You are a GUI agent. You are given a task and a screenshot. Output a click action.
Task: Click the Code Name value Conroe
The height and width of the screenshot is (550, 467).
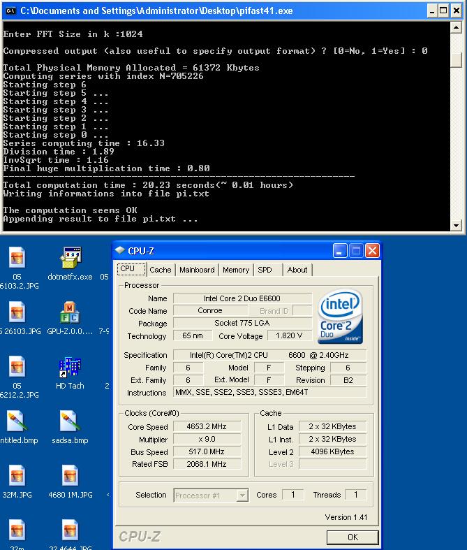pos(210,310)
